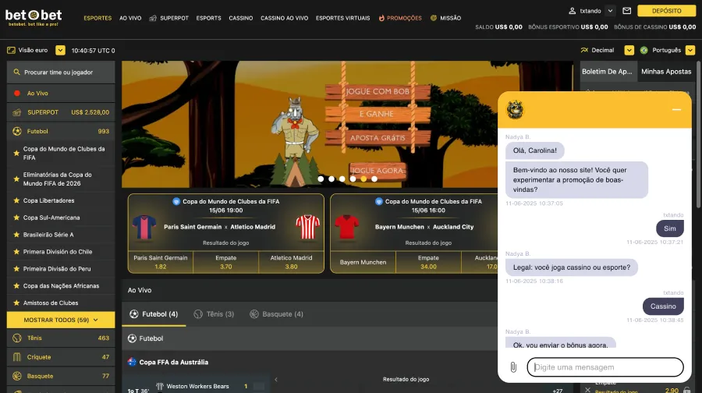This screenshot has height=393, width=702.
Task: Click the Português globe flag icon
Action: 643,50
